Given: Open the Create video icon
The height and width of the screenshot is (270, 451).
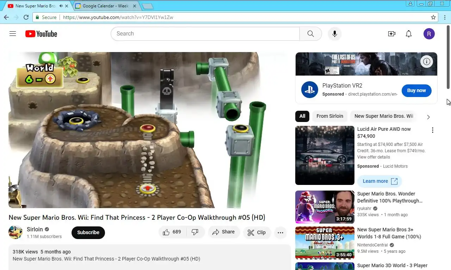Looking at the screenshot, I should click(391, 34).
